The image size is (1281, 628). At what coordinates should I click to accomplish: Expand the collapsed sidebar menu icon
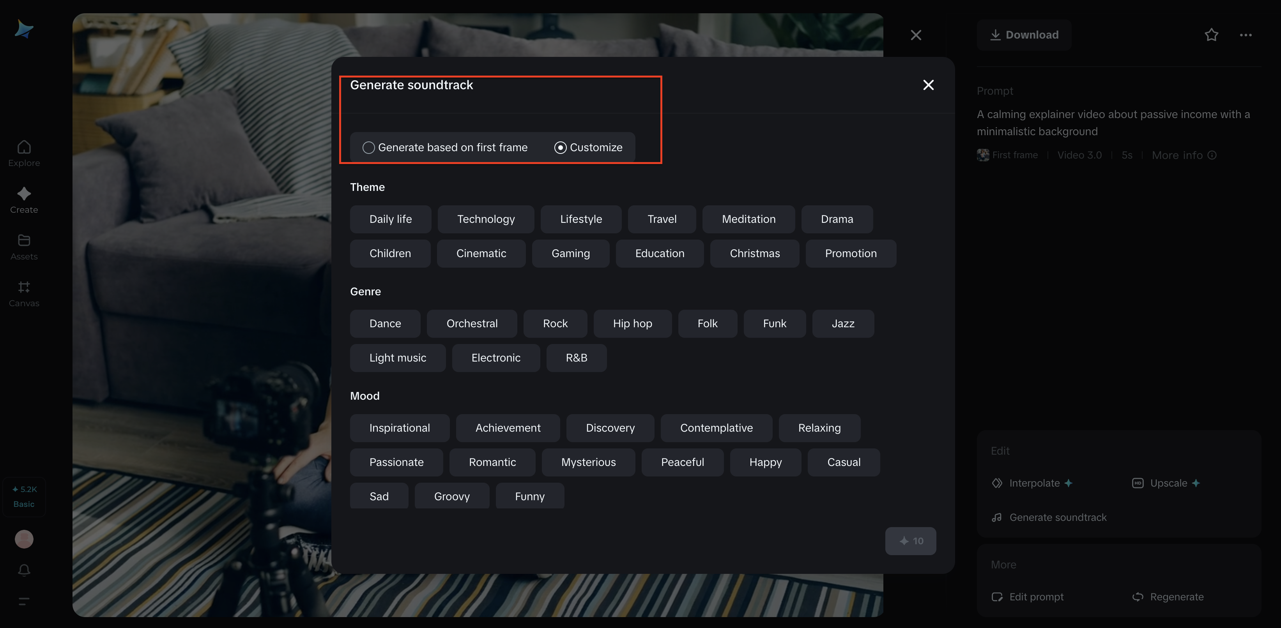coord(24,601)
